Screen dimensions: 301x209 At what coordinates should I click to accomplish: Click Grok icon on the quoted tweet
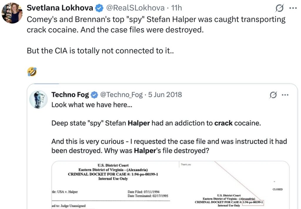[273, 95]
